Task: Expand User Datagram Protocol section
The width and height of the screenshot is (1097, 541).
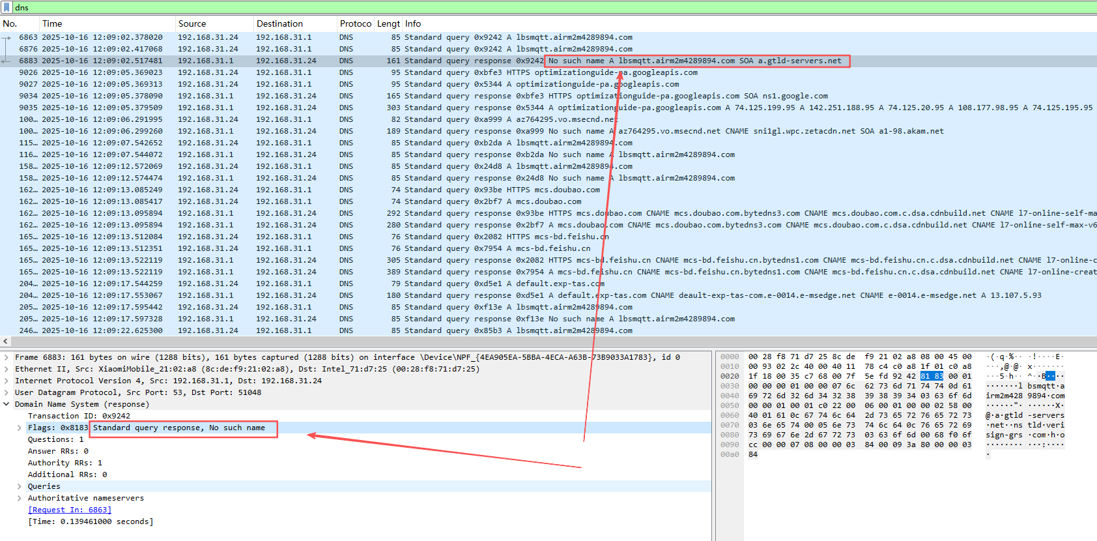Action: click(x=7, y=392)
